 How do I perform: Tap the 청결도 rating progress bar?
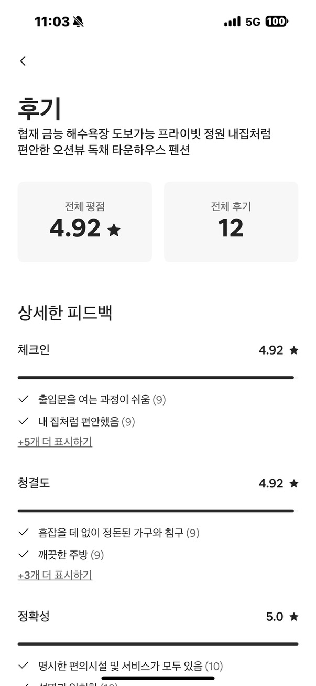coord(156,511)
